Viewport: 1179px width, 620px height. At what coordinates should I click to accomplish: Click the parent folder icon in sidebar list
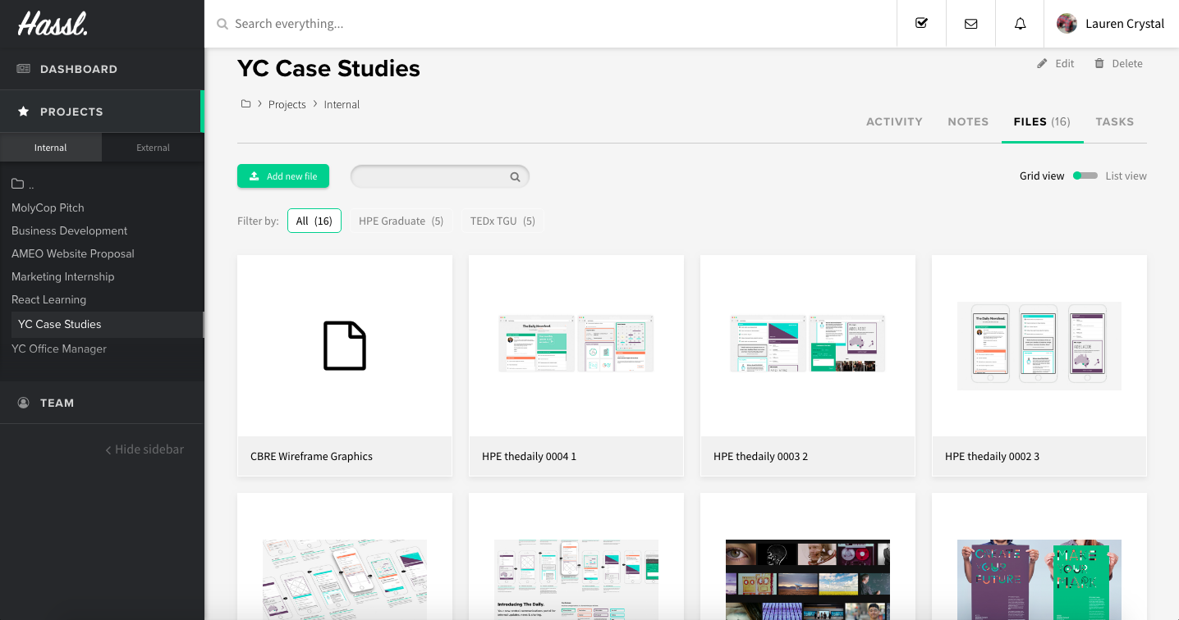point(17,184)
